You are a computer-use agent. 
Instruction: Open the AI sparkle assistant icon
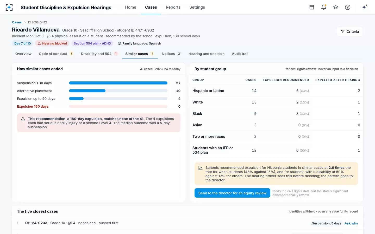point(365,7)
